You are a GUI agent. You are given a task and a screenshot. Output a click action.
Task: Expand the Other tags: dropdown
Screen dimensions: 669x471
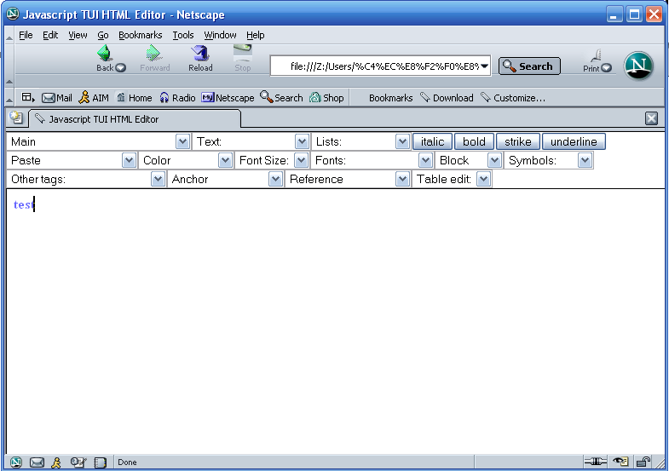(158, 179)
